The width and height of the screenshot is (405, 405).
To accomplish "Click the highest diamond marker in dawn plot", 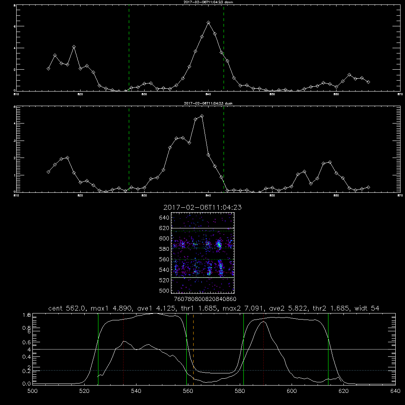I will coord(209,23).
